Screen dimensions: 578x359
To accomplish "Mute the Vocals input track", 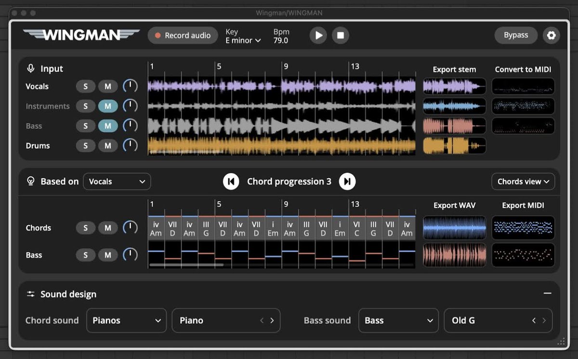I will coord(108,87).
